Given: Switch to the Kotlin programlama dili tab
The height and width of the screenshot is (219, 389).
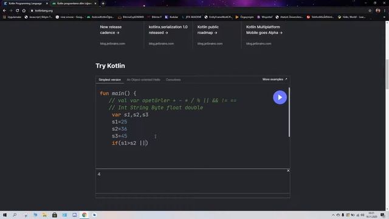Looking at the screenshot, I should [x=74, y=4].
